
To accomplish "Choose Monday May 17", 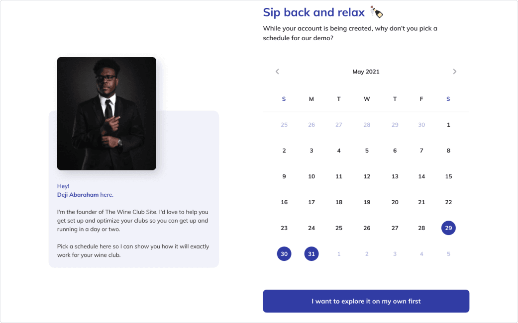I will tap(311, 202).
